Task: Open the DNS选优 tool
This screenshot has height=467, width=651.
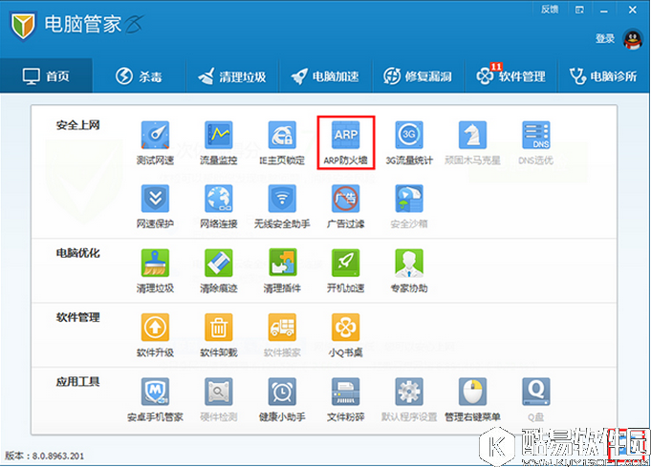Action: (535, 142)
